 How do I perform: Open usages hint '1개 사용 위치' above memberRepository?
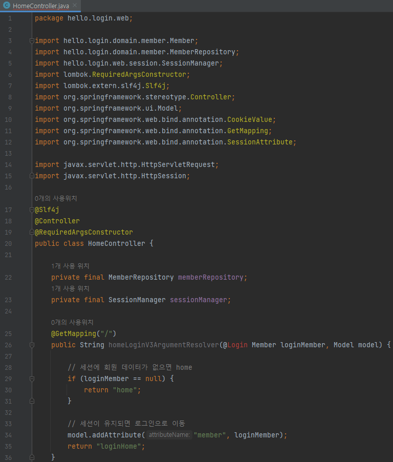click(x=70, y=266)
